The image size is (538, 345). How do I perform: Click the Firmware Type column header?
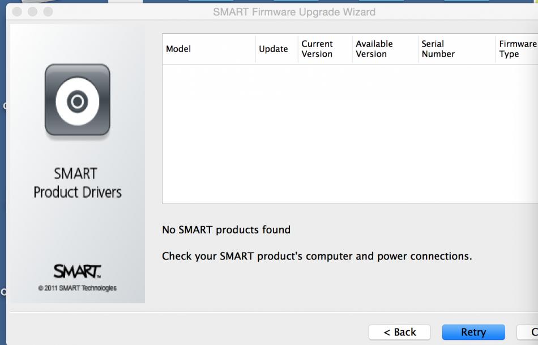pos(516,49)
